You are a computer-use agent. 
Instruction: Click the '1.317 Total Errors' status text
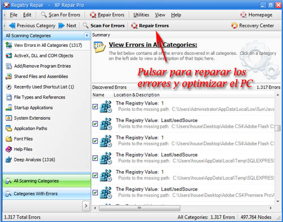22,217
